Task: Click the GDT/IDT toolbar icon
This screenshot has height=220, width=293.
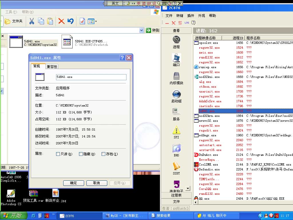Action: click(180, 23)
